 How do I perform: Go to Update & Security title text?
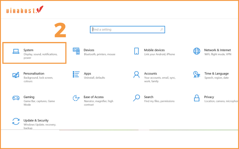click(x=36, y=120)
